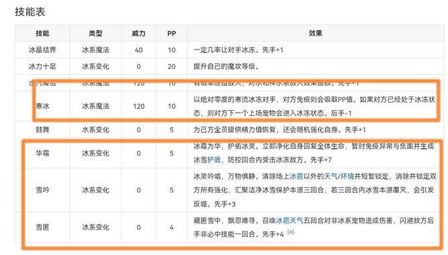Select the 威力 column header
This screenshot has height=255, width=448.
(x=139, y=34)
